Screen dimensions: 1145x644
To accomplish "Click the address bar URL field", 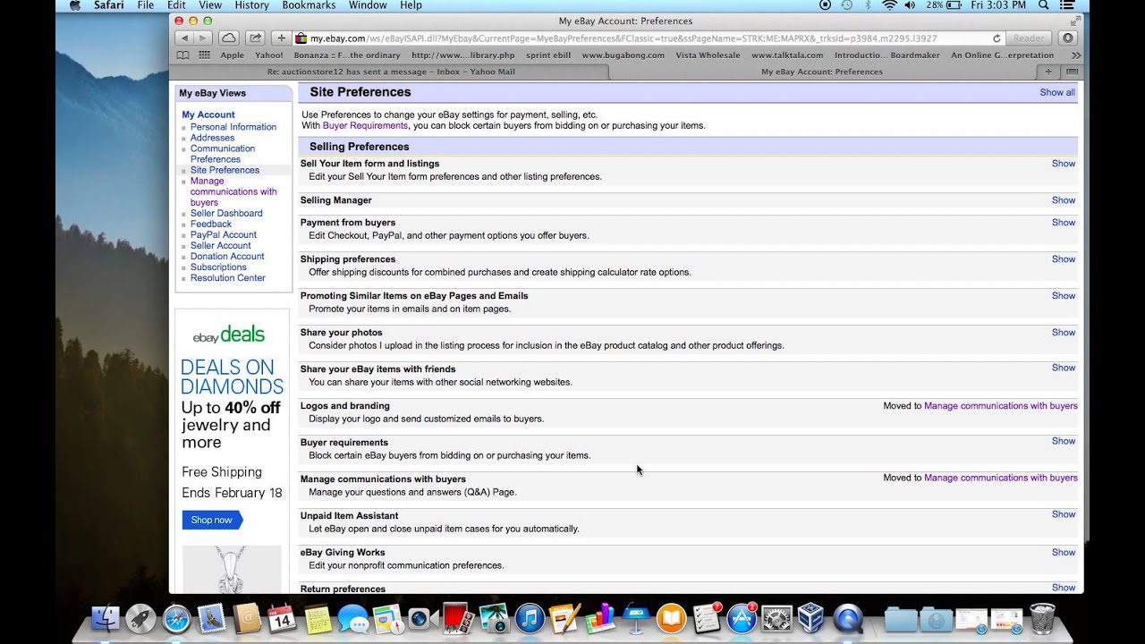I will [649, 38].
